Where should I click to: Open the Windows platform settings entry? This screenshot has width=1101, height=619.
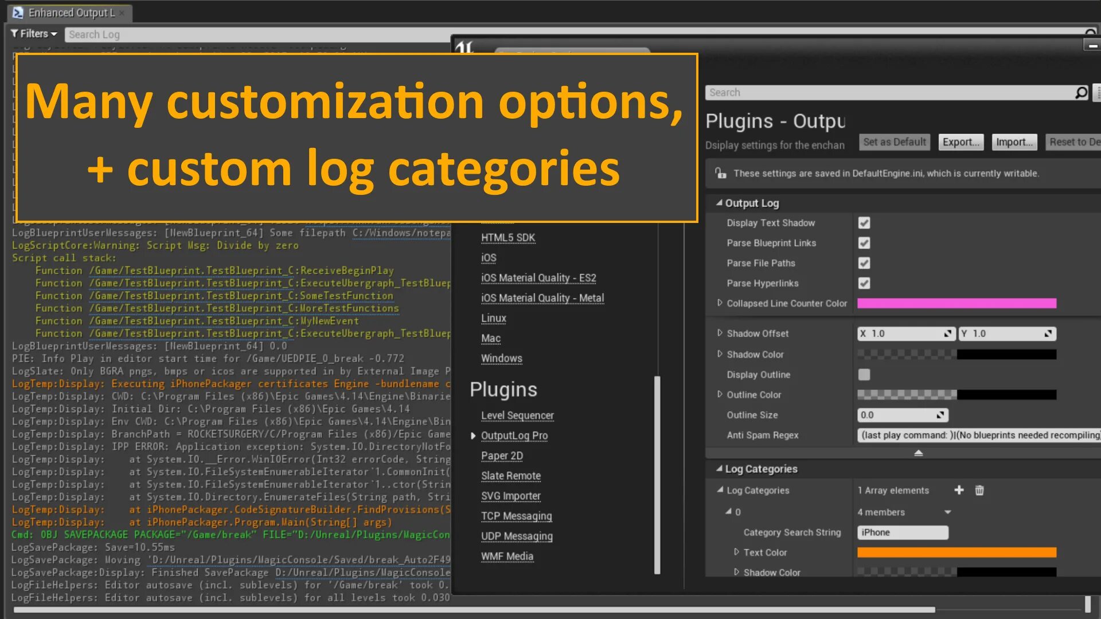point(501,358)
